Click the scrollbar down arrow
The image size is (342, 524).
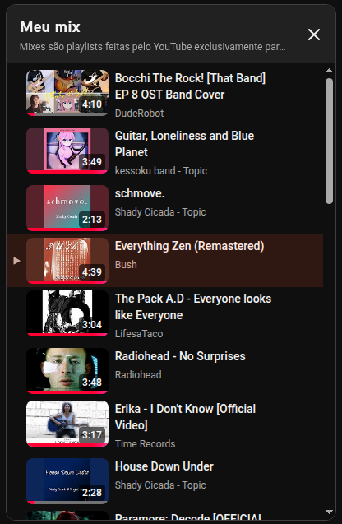[x=329, y=512]
